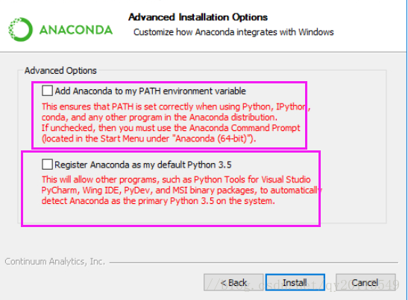Click the "Register Anaconda as my default Python 3.5" label
The image size is (408, 300).
coord(143,165)
